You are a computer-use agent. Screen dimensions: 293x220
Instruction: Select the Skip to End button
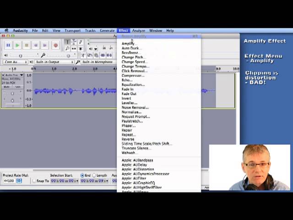45,45
